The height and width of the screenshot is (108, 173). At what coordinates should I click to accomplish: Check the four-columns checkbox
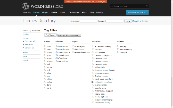tap(56, 55)
